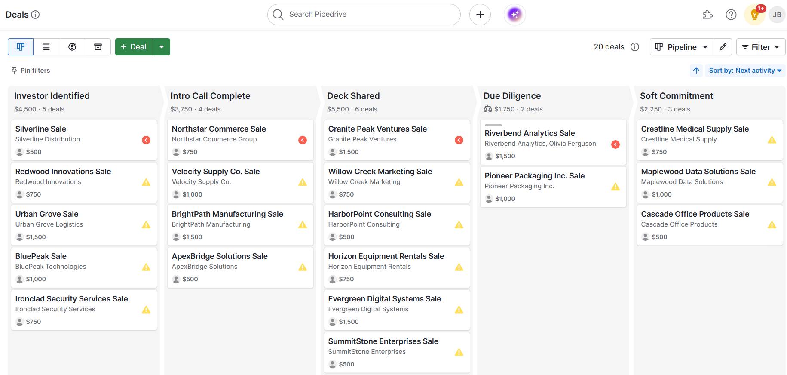Toggle sort direction arrow
The height and width of the screenshot is (375, 787).
pos(696,71)
